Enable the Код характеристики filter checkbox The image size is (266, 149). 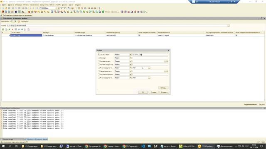point(99,74)
